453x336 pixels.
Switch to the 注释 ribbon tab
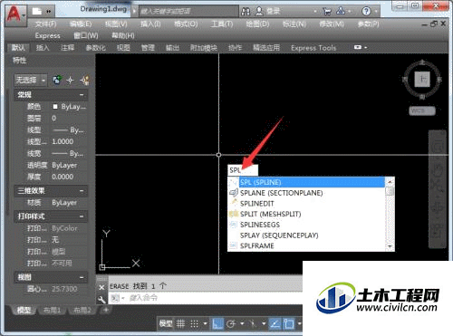(x=67, y=48)
